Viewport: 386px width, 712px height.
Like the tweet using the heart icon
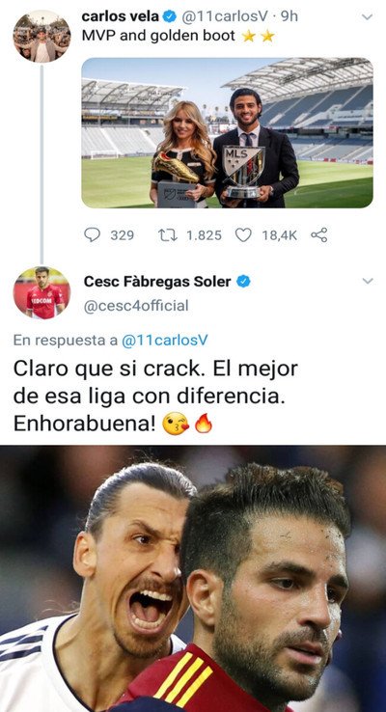[x=243, y=234]
